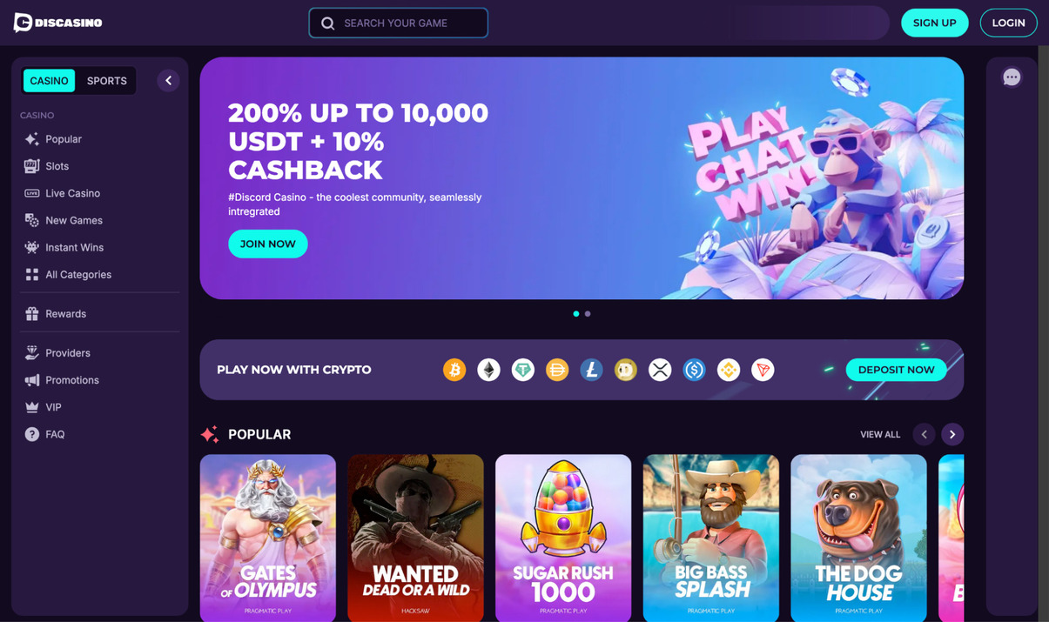Choose the Litecoin coin icon
Image resolution: width=1049 pixels, height=622 pixels.
[591, 370]
